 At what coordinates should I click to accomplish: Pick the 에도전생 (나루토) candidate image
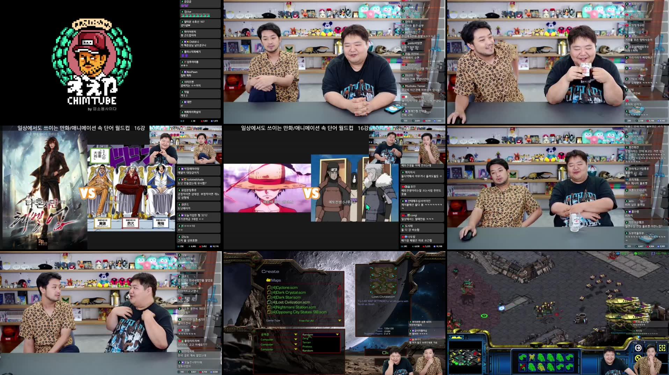355,188
